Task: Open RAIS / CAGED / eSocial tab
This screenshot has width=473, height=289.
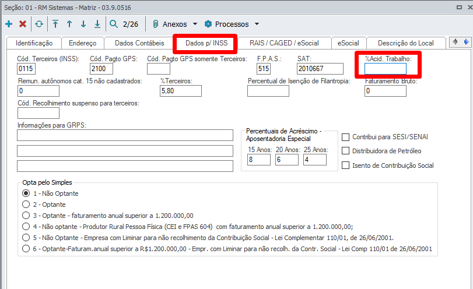Action: pos(284,43)
